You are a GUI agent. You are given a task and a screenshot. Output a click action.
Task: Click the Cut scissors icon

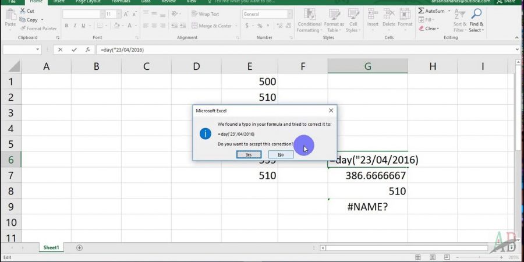tap(22, 11)
